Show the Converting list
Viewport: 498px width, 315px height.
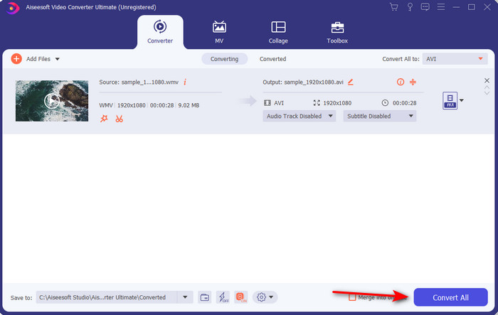click(225, 59)
